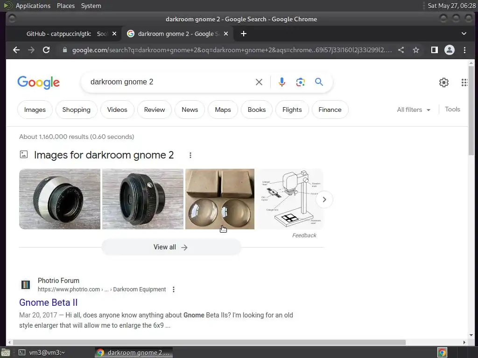
Task: Filter results by Videos
Action: [117, 110]
